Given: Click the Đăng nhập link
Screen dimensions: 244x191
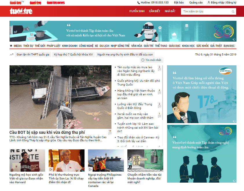Looking at the screenshot, I should pos(218,3).
